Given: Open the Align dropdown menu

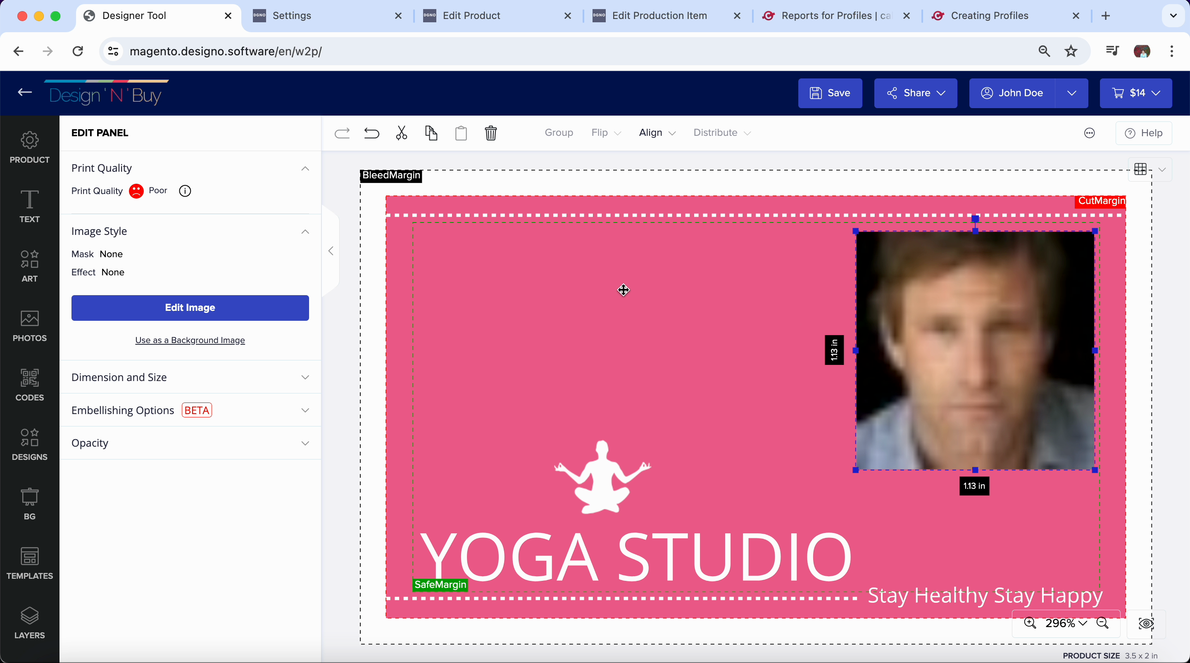Looking at the screenshot, I should [x=657, y=133].
